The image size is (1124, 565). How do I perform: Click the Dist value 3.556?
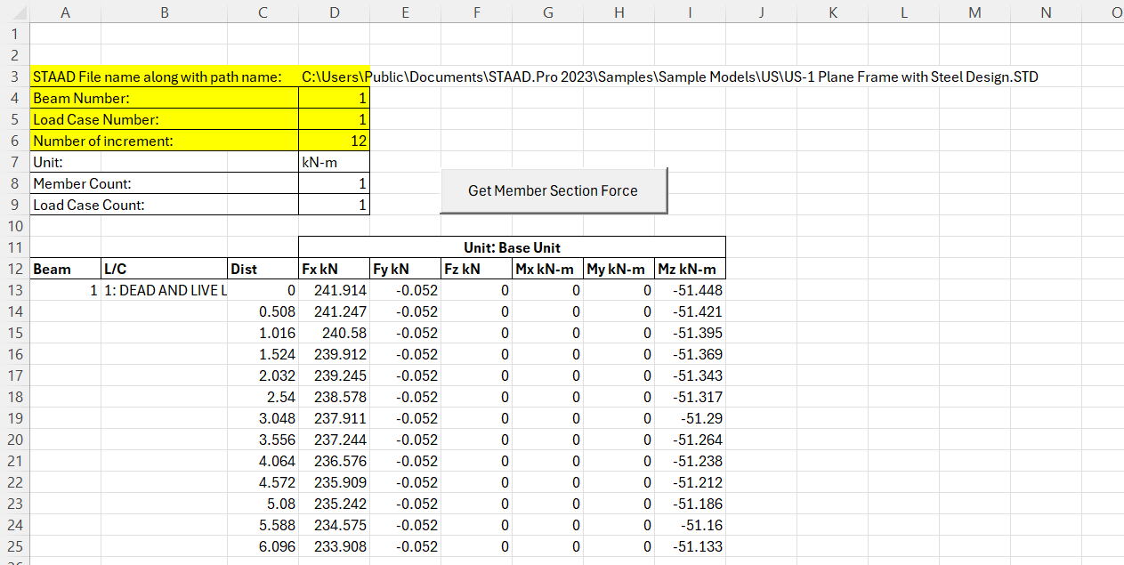(x=263, y=440)
